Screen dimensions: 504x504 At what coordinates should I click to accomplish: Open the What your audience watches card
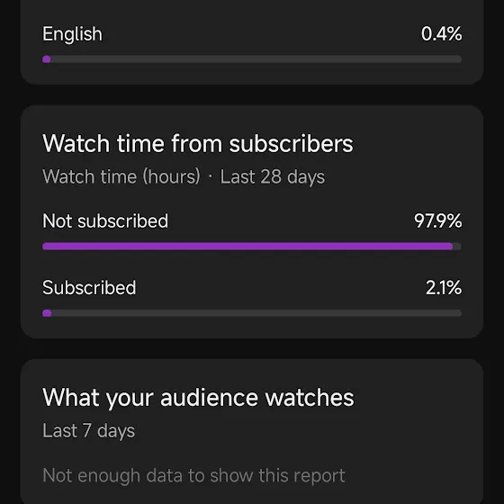tap(252, 431)
